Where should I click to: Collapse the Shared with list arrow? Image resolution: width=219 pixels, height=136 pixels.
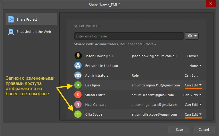(155, 44)
